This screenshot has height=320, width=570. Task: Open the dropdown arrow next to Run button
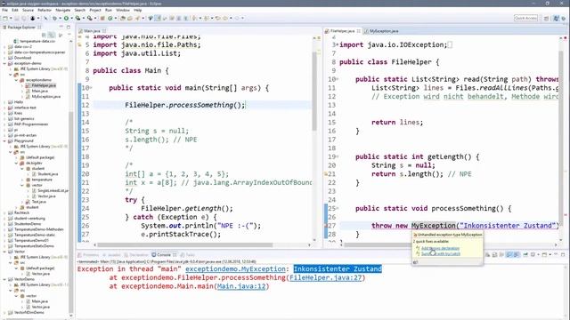point(71,18)
